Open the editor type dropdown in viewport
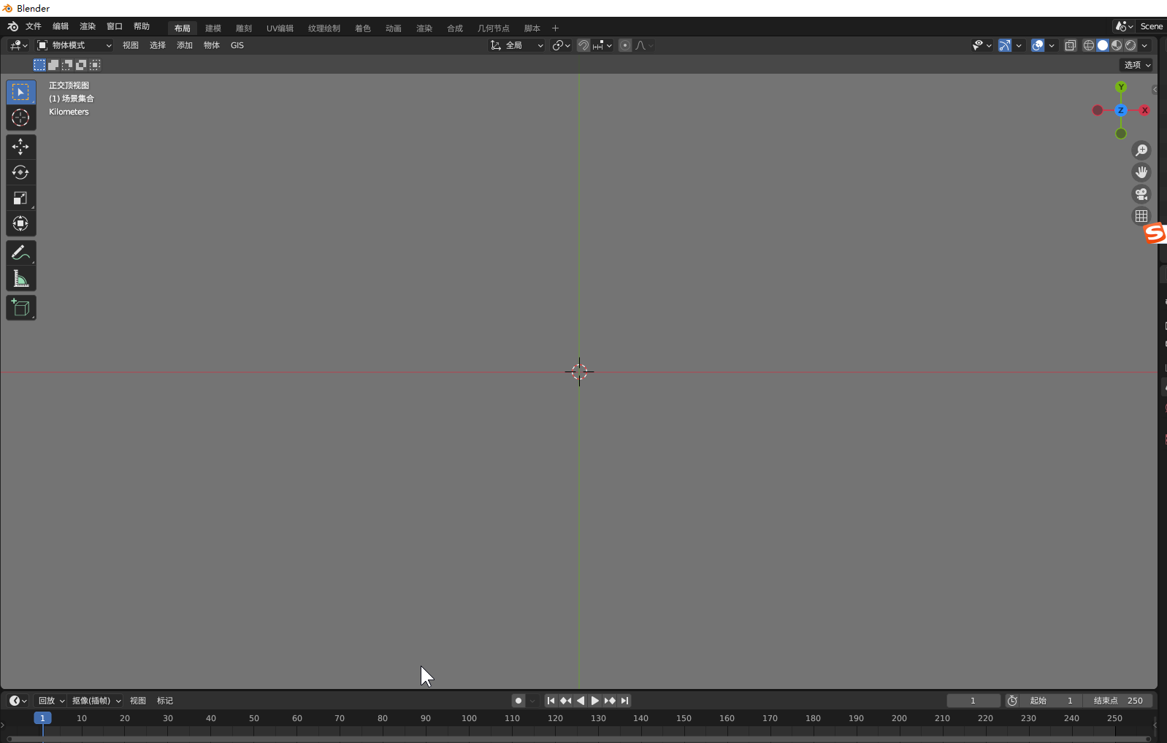 point(18,45)
